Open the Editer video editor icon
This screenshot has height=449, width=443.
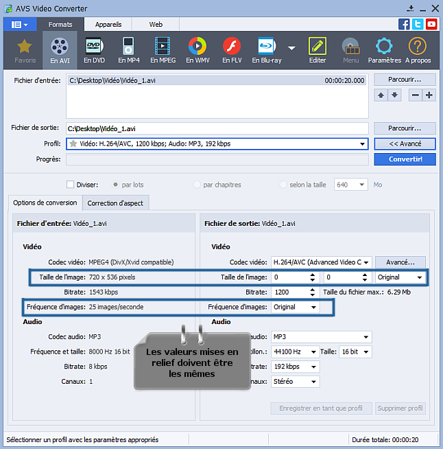click(x=317, y=50)
